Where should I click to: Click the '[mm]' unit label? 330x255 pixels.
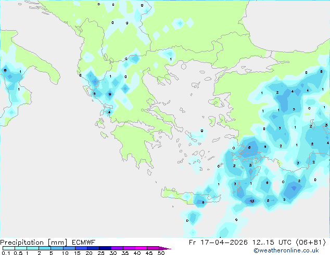[58, 243]
